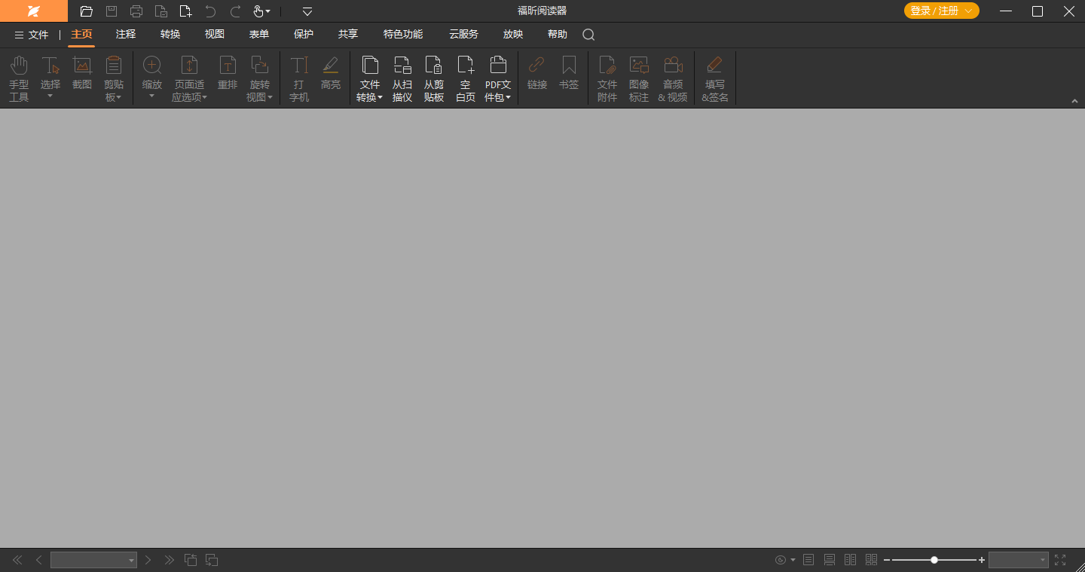1085x572 pixels.
Task: Select the 主页 home tab
Action: point(81,35)
